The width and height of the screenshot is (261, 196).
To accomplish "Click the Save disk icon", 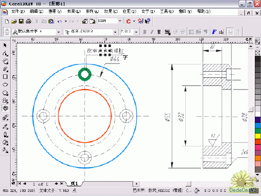I will tap(21, 21).
